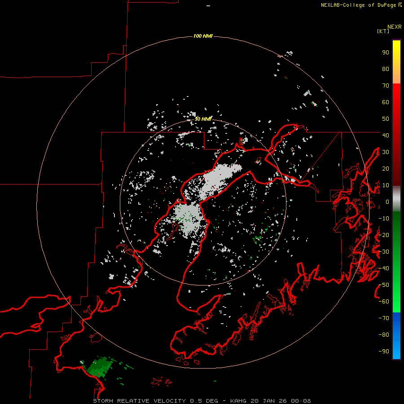
Task: Click the NEXR label above color scale
Action: pyautogui.click(x=394, y=27)
